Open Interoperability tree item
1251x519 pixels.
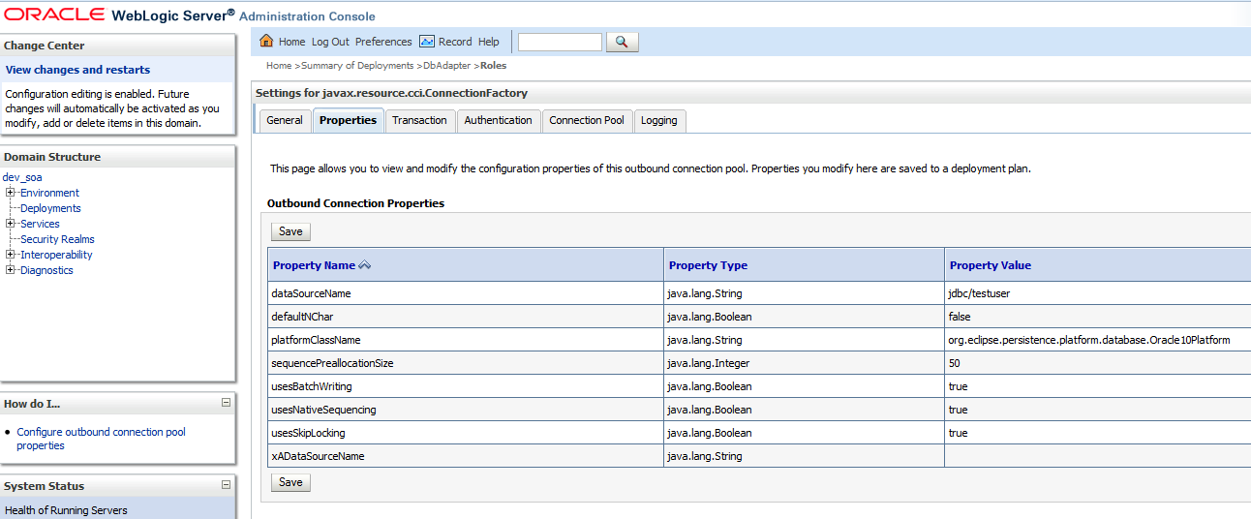tap(56, 255)
